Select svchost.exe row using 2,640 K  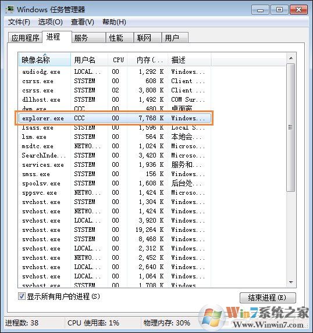115,267
